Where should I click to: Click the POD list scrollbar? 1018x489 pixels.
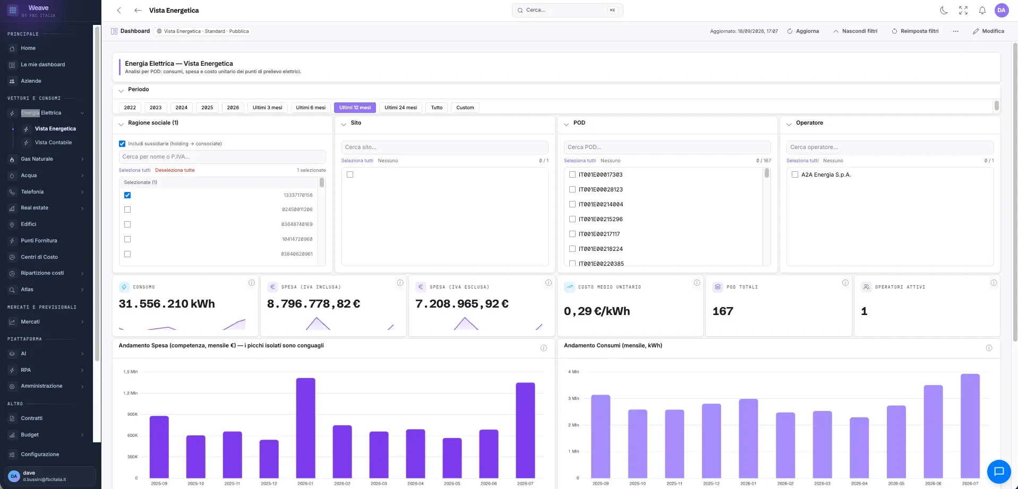click(x=767, y=173)
